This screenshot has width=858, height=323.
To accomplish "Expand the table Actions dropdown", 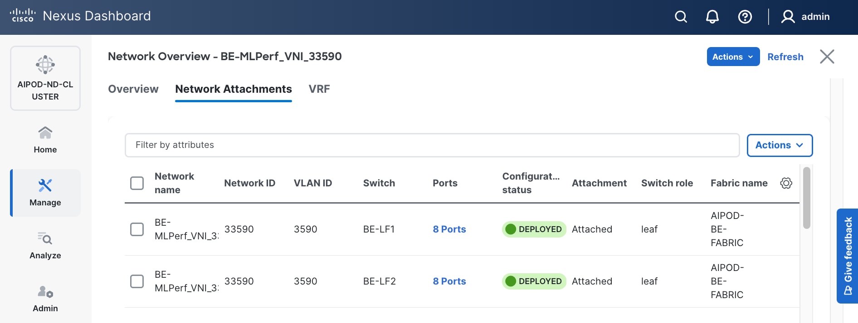I will (x=779, y=145).
